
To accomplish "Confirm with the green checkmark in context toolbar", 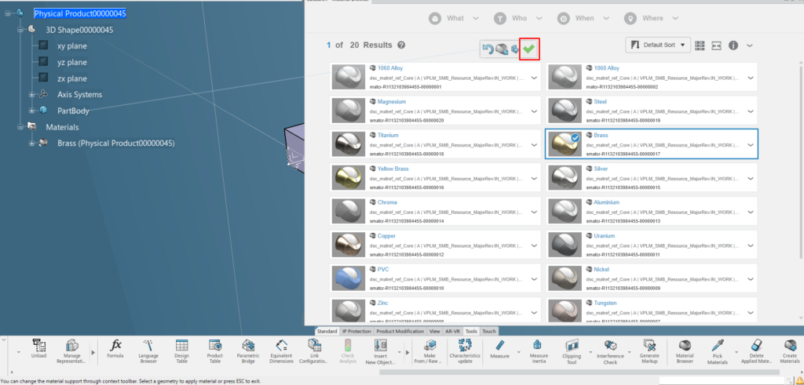I will pos(528,49).
